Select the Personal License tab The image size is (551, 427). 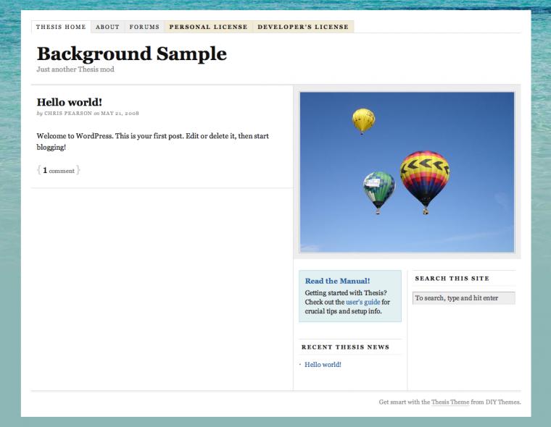coord(208,27)
